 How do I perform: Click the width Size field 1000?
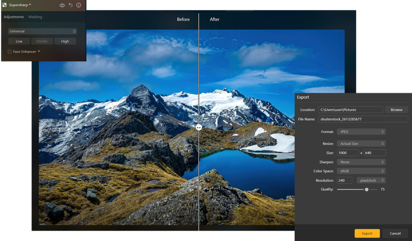point(348,153)
